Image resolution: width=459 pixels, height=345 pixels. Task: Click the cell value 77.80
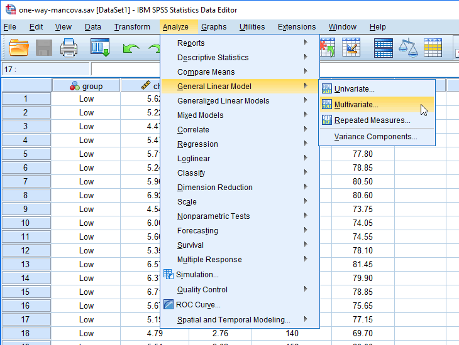(363, 154)
